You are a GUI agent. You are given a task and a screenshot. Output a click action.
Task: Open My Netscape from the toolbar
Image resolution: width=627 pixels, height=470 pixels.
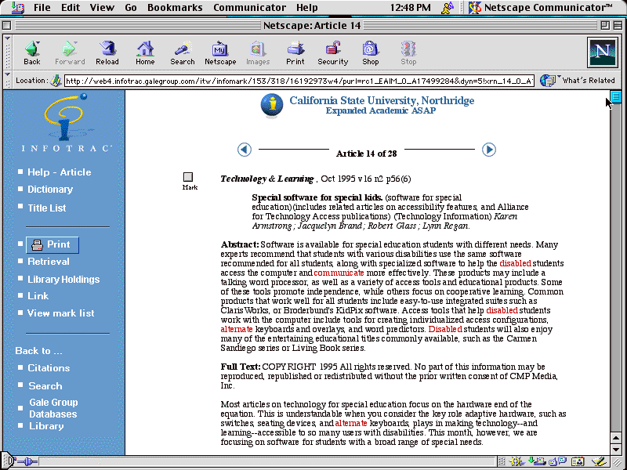coord(220,53)
